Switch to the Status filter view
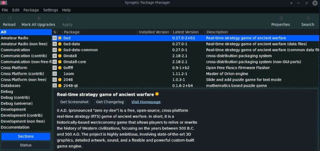 [26, 145]
